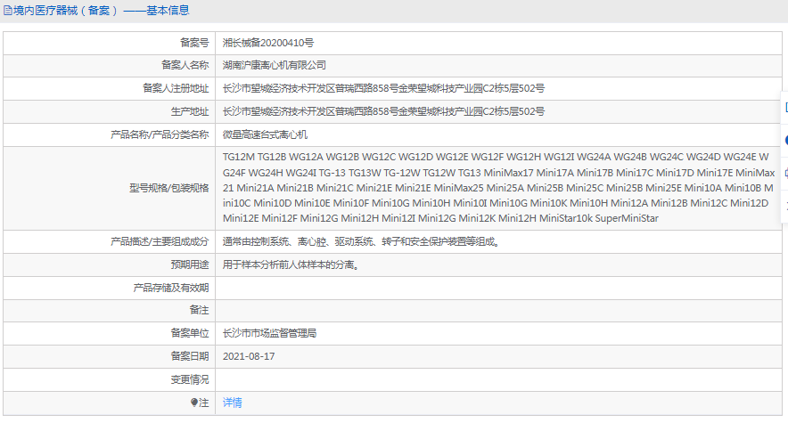Open the 详情 link in the 注 row
Viewport: 788px width, 423px height.
(232, 403)
